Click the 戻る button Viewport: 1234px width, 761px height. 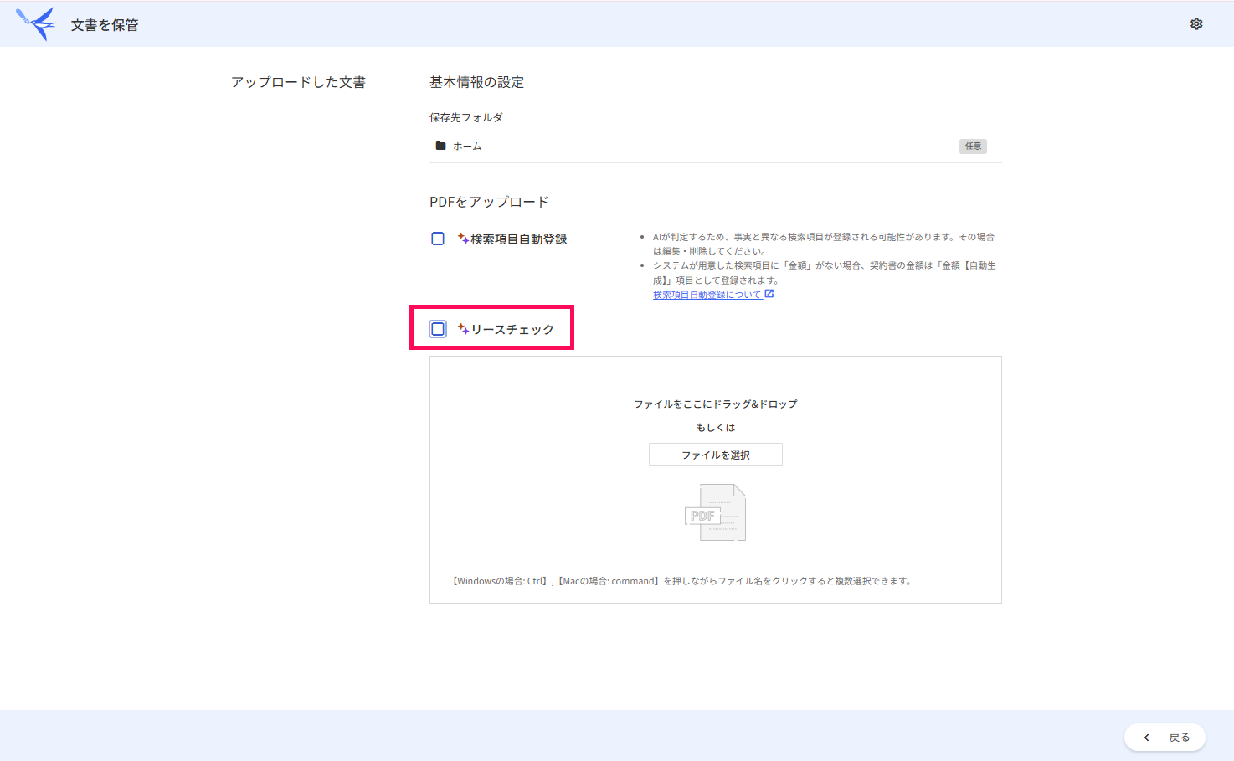1165,737
